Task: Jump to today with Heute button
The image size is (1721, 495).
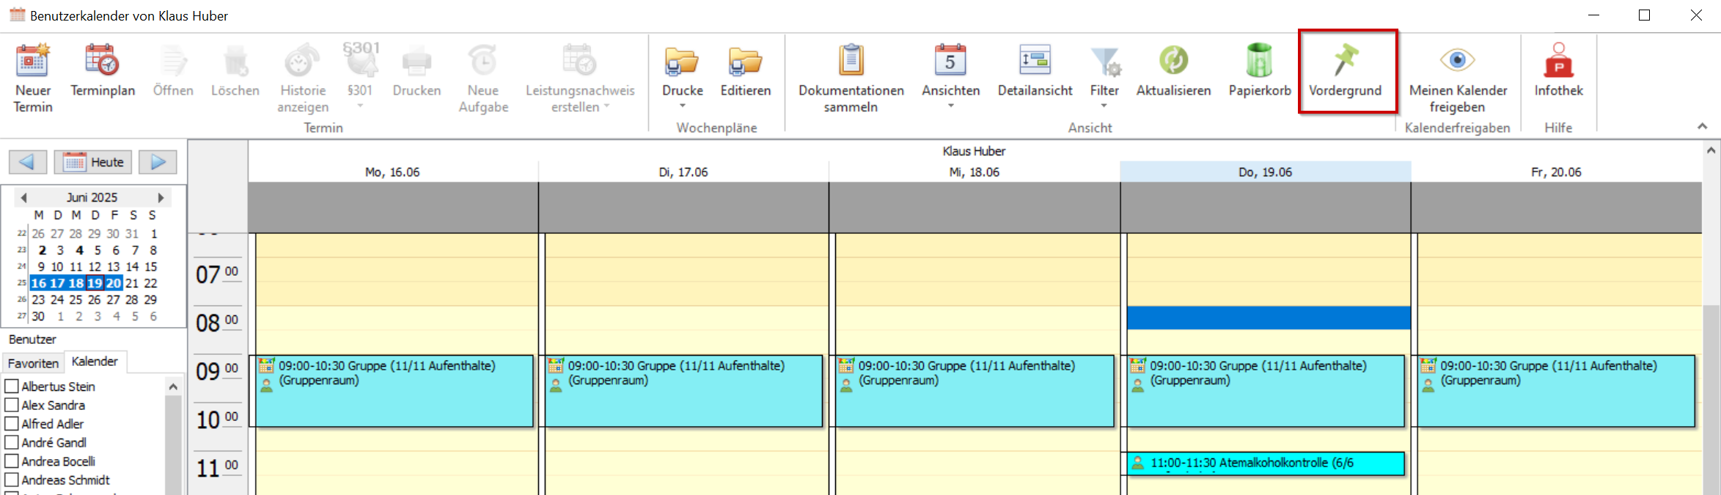Action: pos(93,162)
